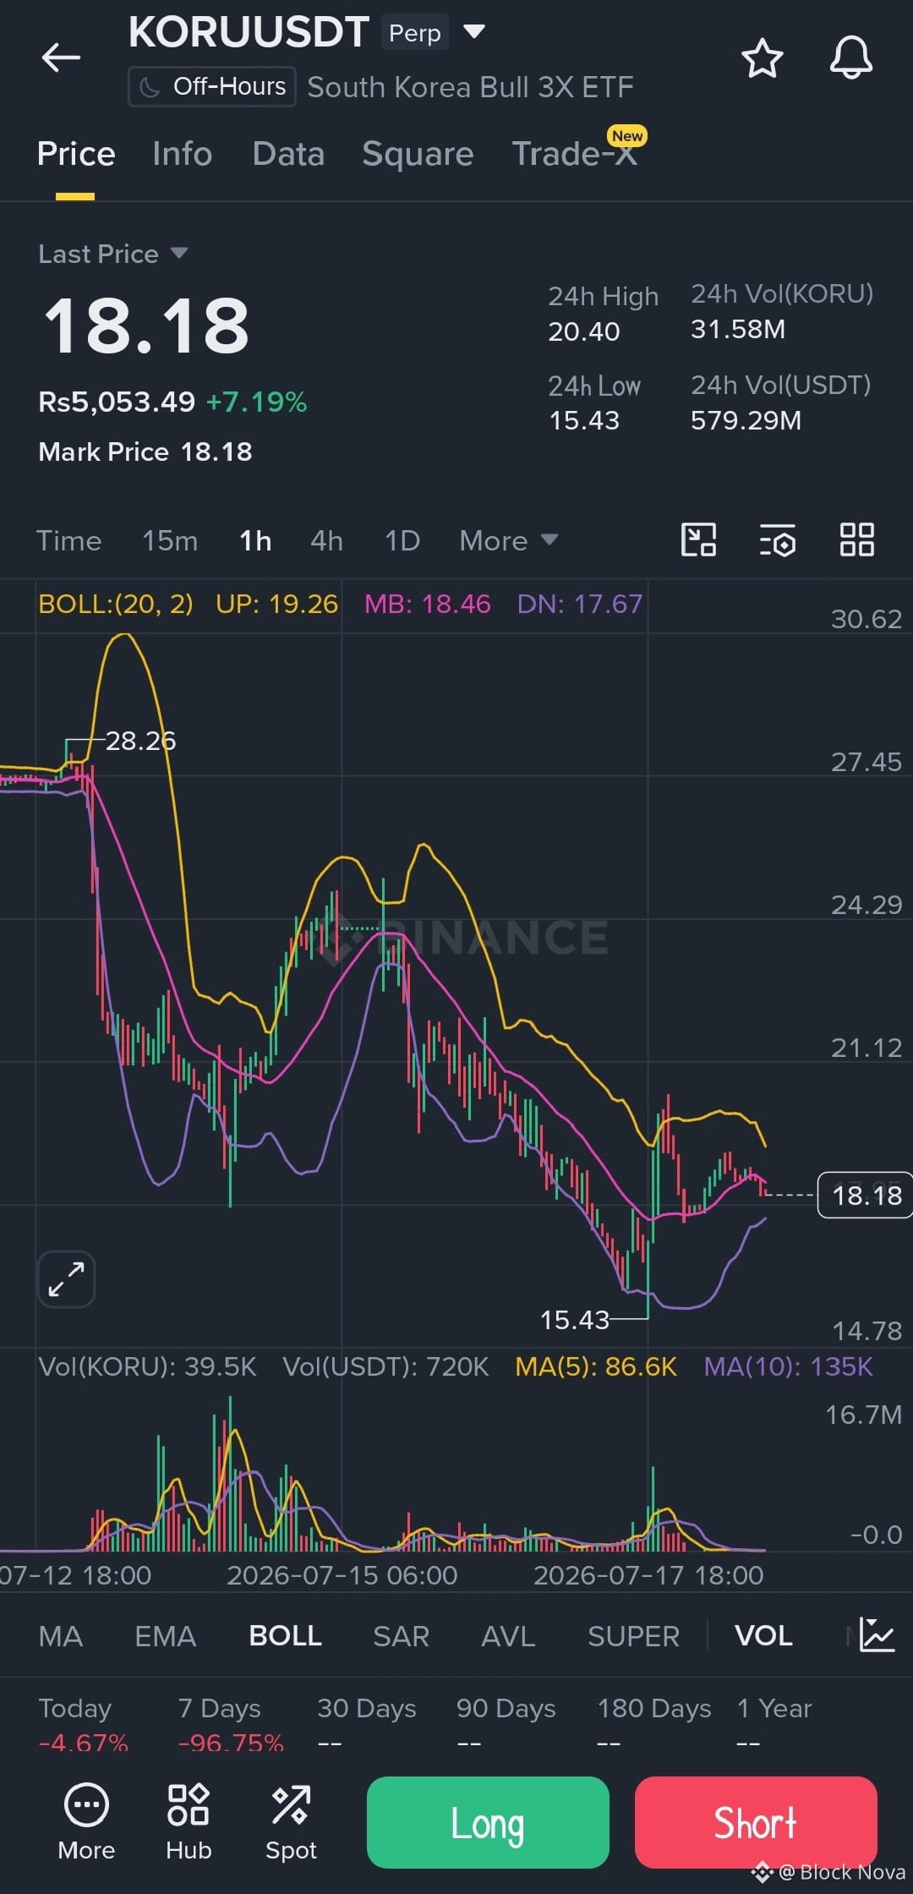Expand the More intervals dropdown
The image size is (913, 1894).
pos(508,541)
